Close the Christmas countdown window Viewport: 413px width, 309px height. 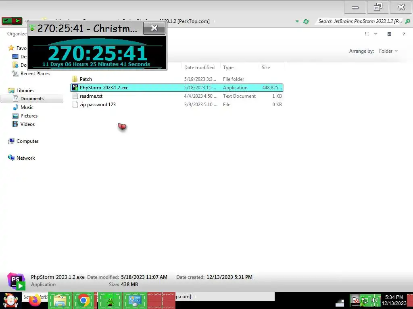[x=154, y=28]
